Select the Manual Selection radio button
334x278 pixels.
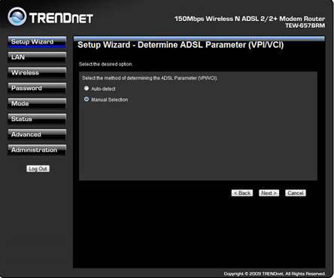click(87, 99)
